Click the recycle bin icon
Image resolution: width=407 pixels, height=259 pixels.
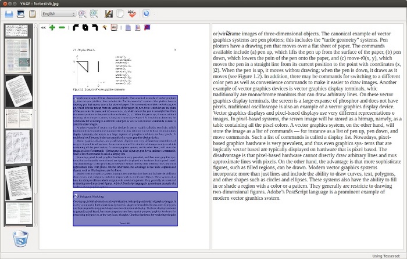tap(20, 238)
